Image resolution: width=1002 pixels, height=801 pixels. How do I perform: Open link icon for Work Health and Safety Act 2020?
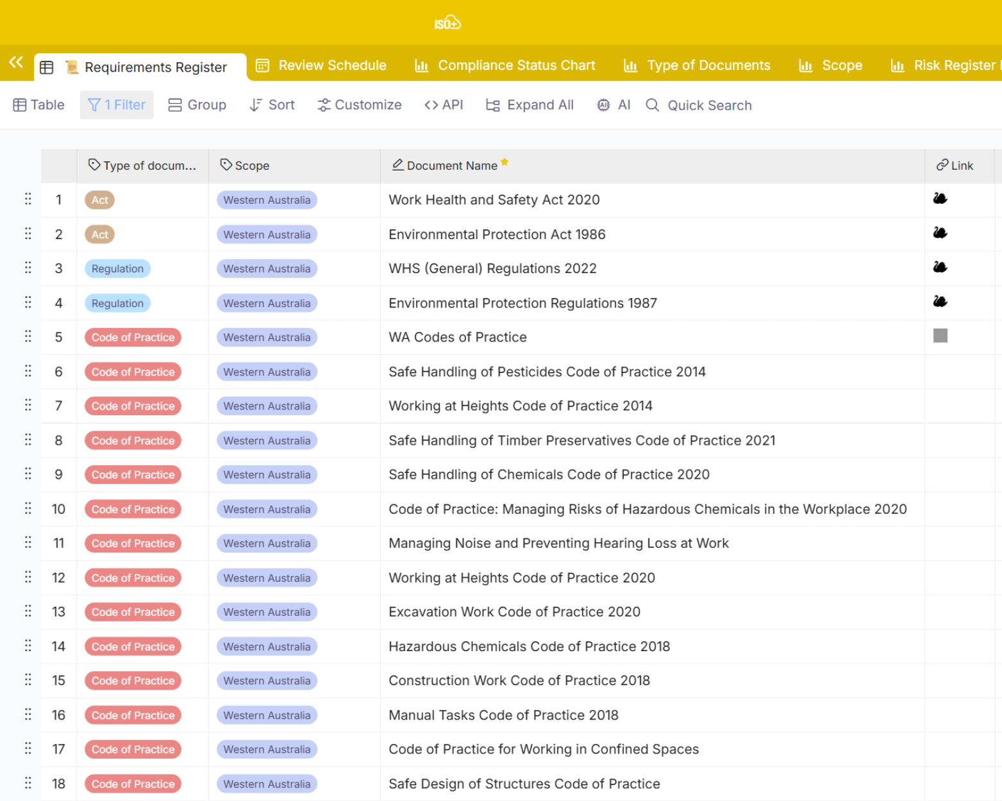[940, 199]
